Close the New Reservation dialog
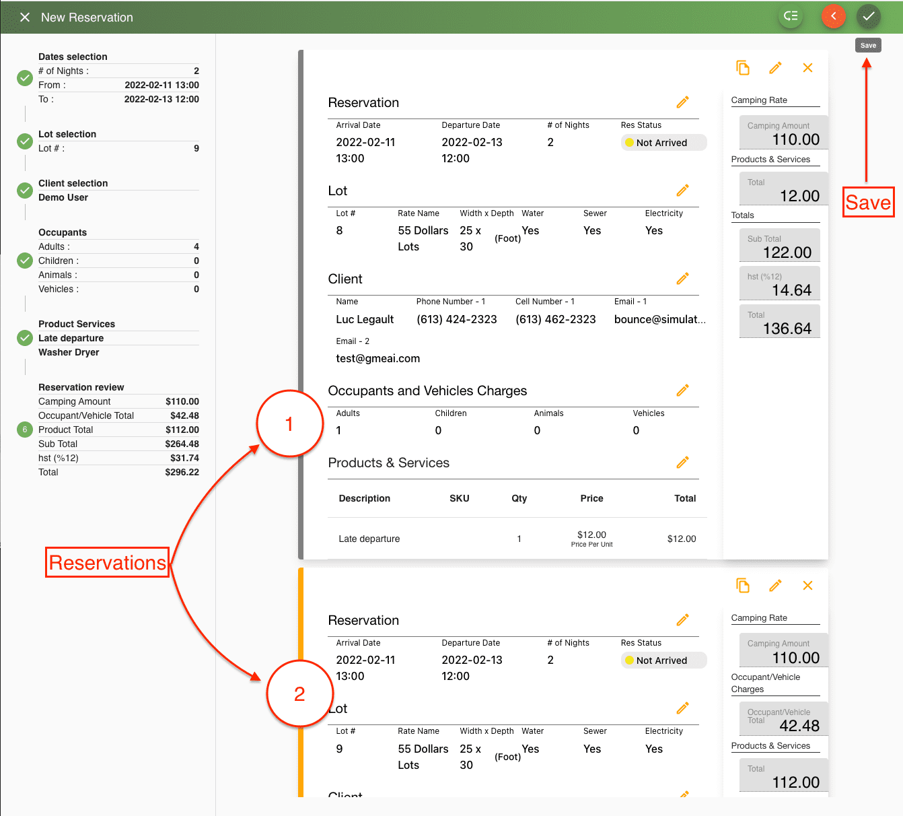 pos(25,17)
